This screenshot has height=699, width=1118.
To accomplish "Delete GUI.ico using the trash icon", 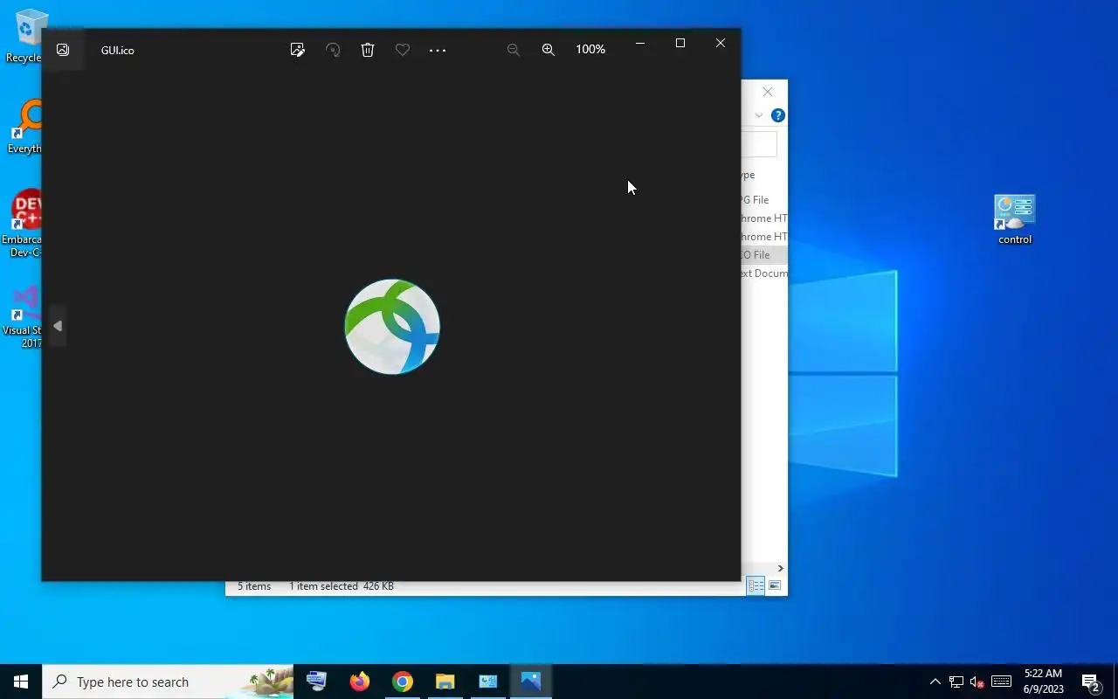I will pyautogui.click(x=368, y=50).
